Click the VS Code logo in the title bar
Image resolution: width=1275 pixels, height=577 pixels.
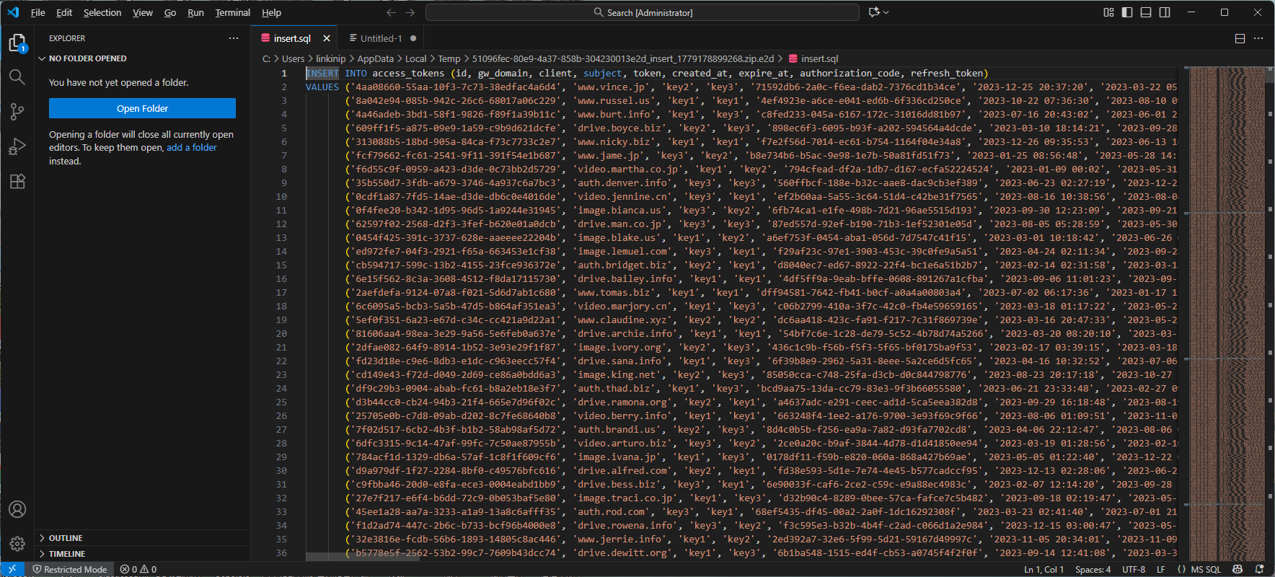coord(13,12)
